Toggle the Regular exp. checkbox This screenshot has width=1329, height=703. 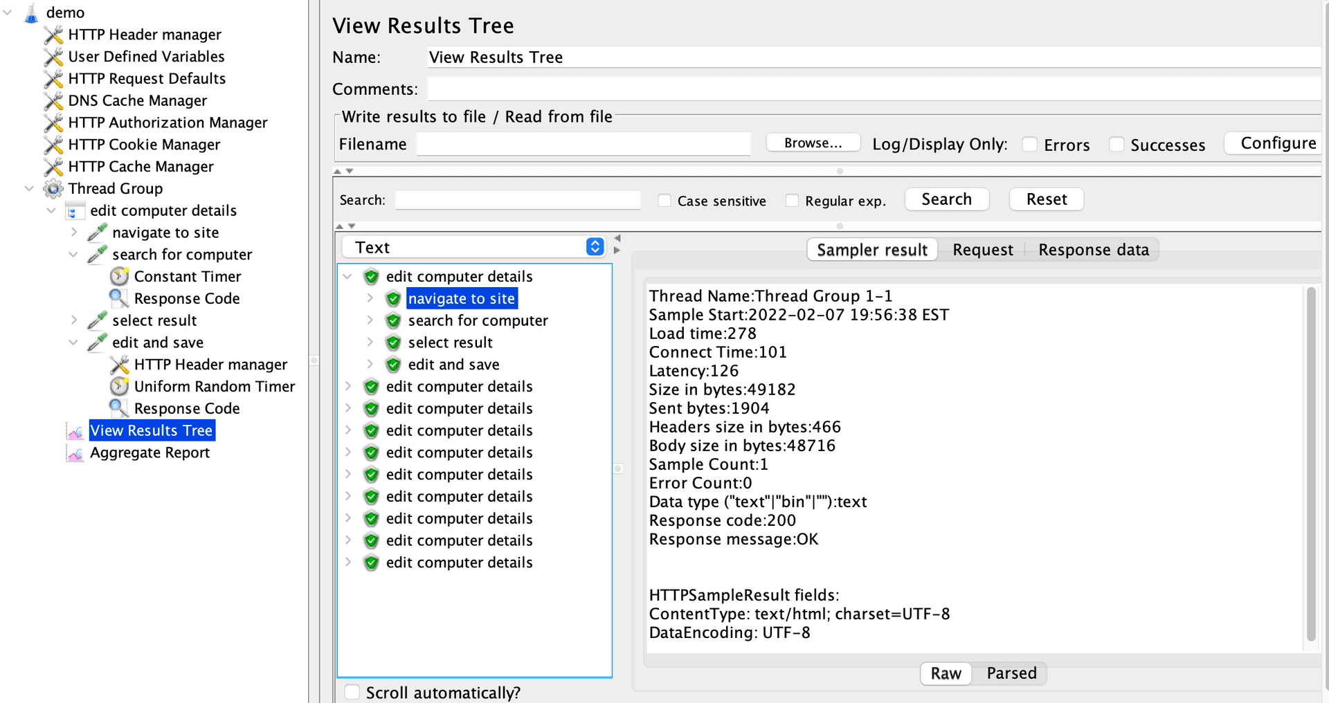793,201
